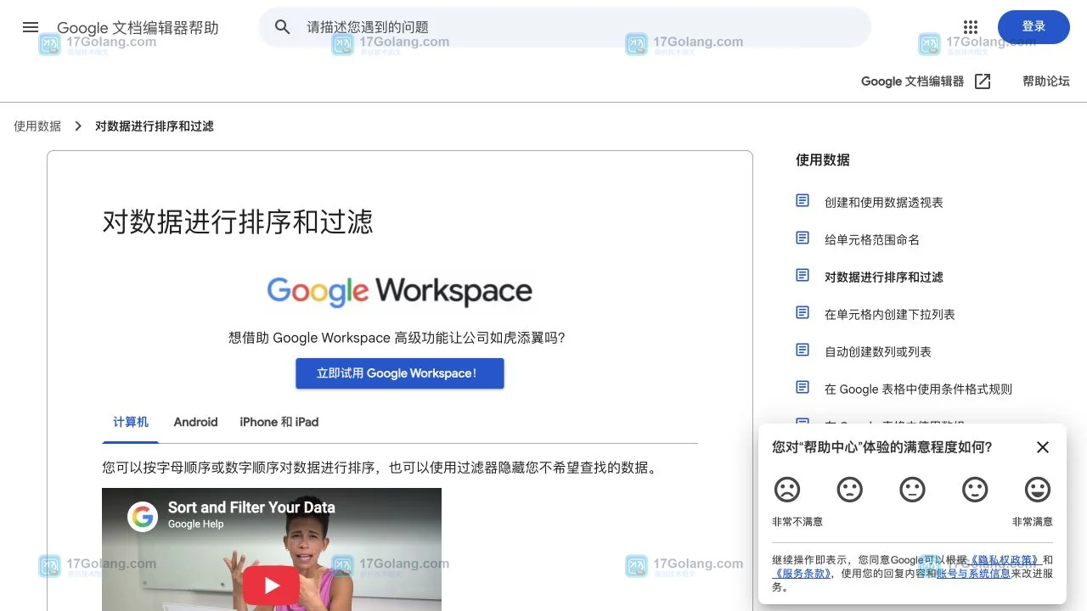
Task: Close the satisfaction survey popup
Action: tap(1043, 447)
